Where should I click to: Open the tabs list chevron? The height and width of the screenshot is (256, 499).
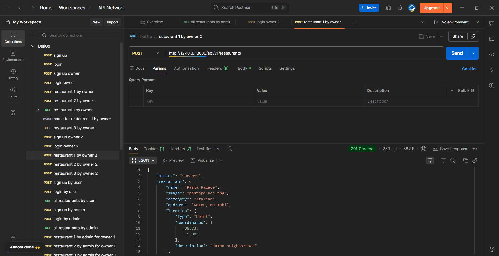tap(423, 22)
